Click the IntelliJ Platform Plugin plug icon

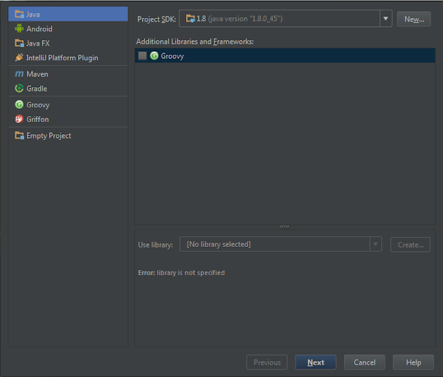point(19,58)
